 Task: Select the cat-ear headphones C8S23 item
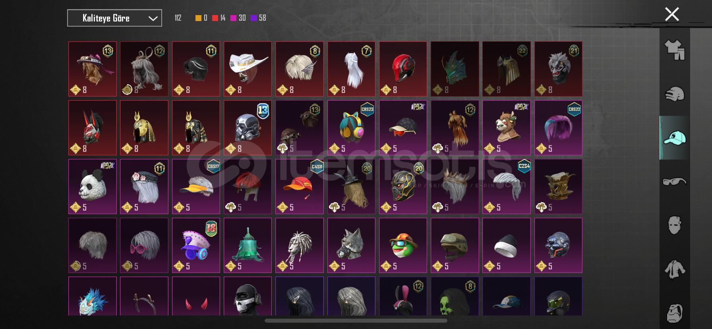pos(351,128)
